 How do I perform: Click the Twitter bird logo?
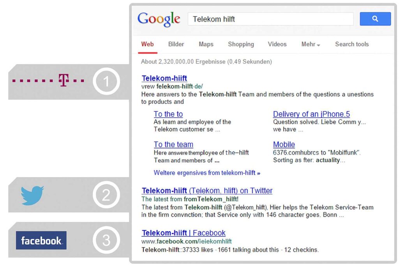pyautogui.click(x=32, y=195)
